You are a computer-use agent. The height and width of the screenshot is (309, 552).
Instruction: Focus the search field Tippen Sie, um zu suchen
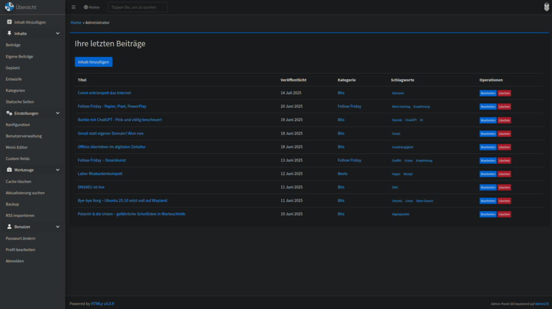coord(137,8)
